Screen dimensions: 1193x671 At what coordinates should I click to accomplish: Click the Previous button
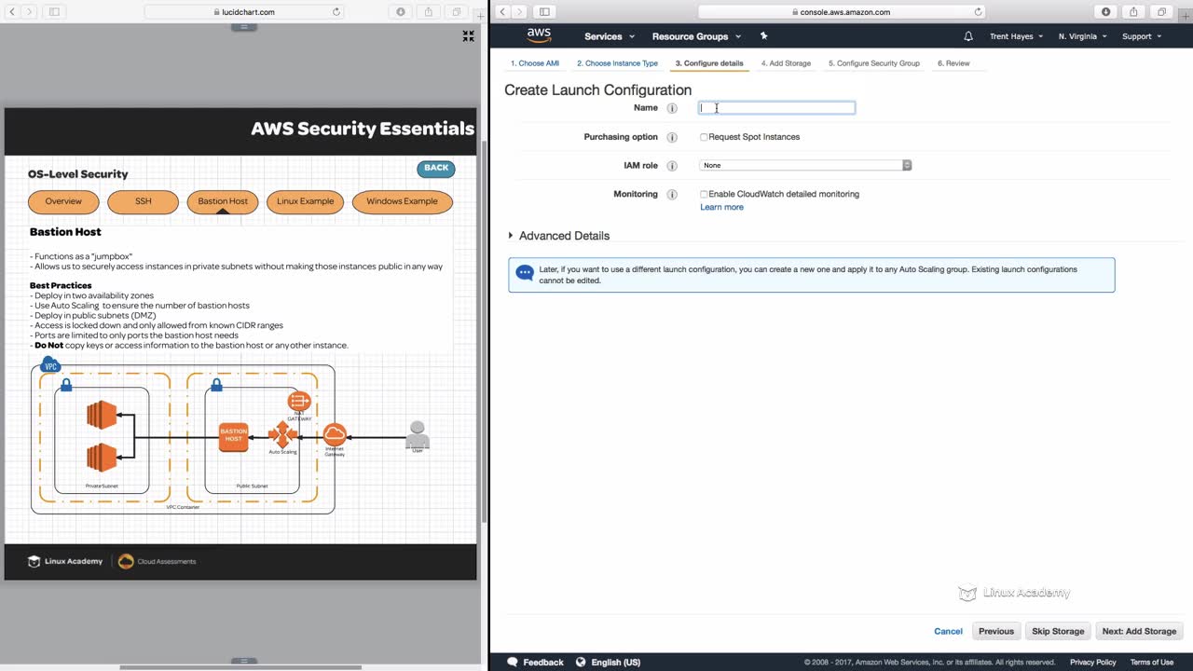click(x=996, y=631)
